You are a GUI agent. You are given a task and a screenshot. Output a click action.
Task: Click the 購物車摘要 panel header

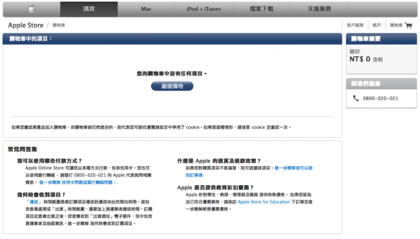[381, 39]
